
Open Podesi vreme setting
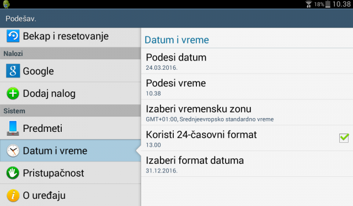pyautogui.click(x=247, y=87)
